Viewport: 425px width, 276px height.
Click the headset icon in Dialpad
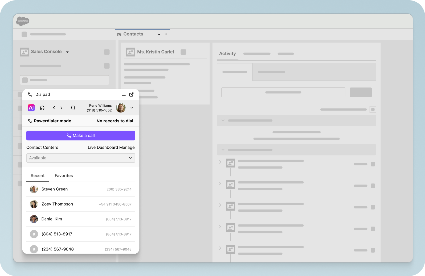pos(42,108)
